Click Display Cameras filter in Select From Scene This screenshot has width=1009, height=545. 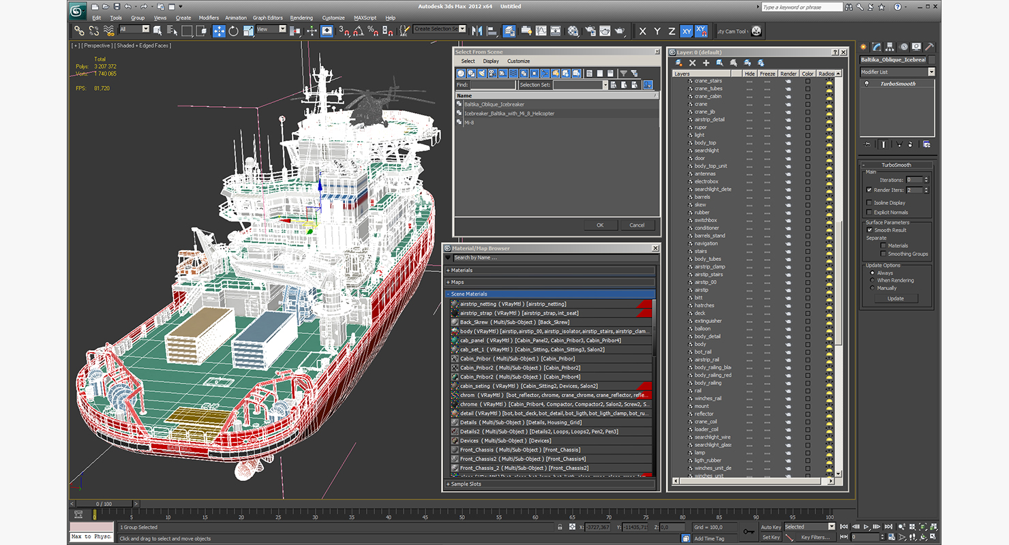click(492, 73)
